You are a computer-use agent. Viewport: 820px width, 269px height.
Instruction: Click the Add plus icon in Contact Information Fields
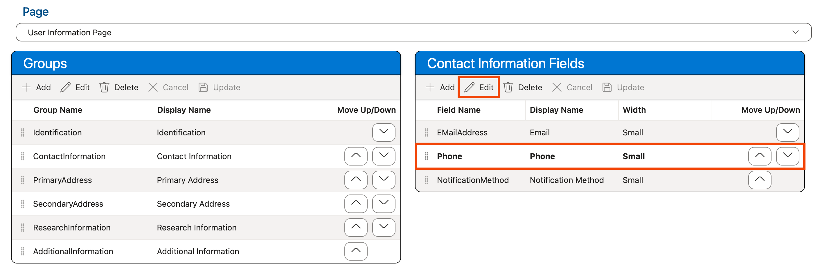430,87
